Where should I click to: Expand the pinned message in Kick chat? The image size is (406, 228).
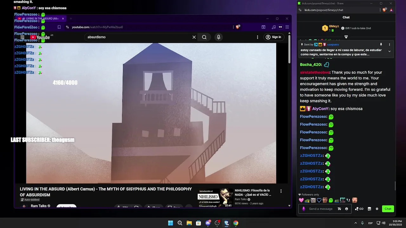[390, 51]
